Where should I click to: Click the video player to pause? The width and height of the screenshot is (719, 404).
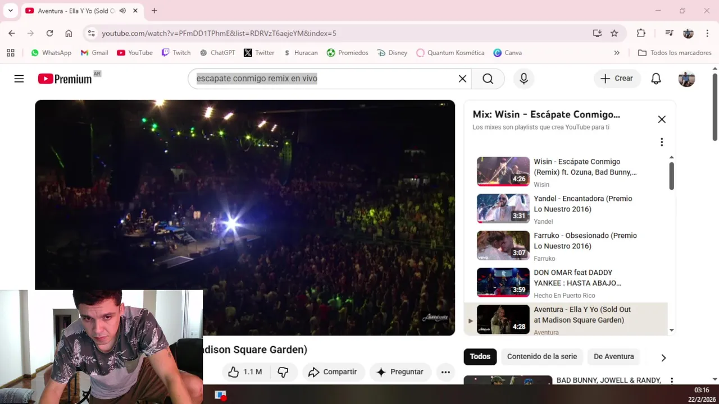coord(245,217)
